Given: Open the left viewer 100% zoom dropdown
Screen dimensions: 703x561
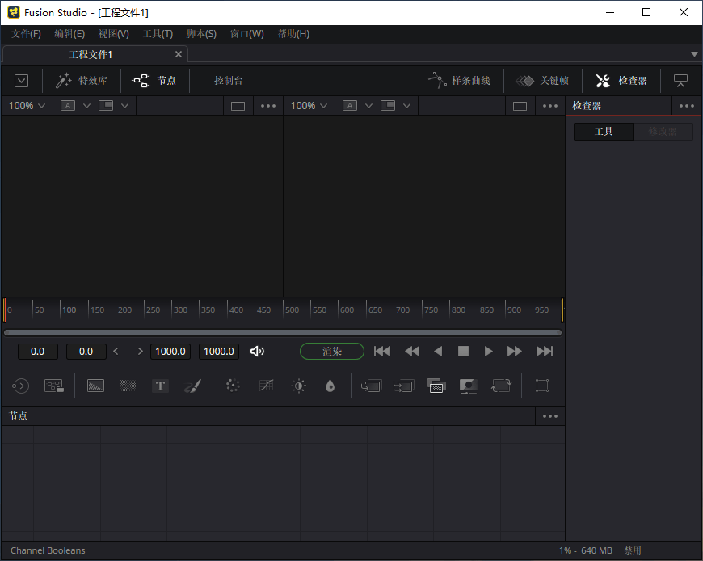Looking at the screenshot, I should (27, 106).
